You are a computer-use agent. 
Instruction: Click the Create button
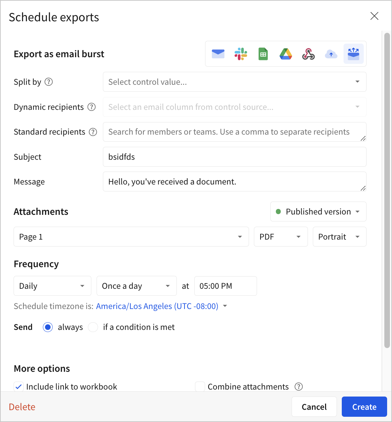point(364,407)
